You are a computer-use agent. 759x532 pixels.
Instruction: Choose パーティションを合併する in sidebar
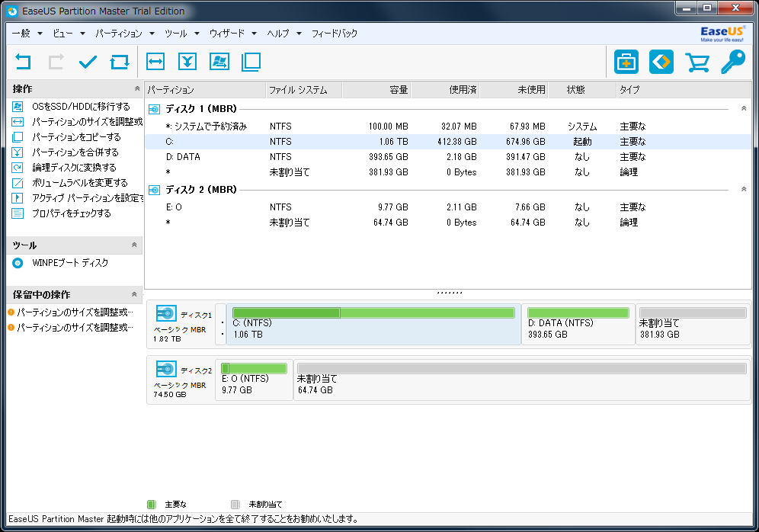pos(75,152)
